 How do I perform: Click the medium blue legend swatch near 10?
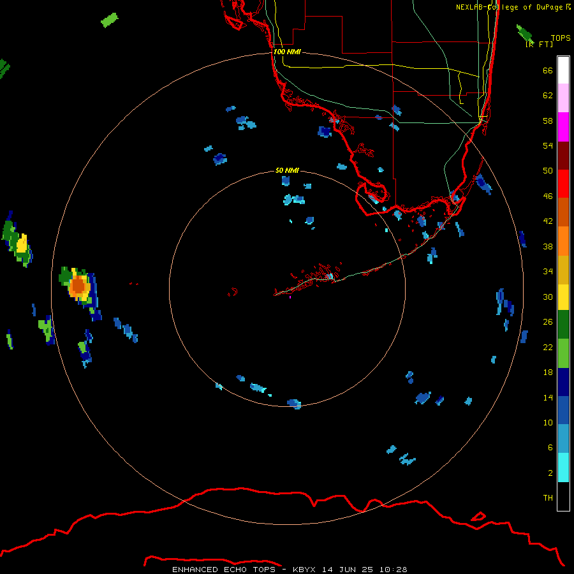point(563,410)
